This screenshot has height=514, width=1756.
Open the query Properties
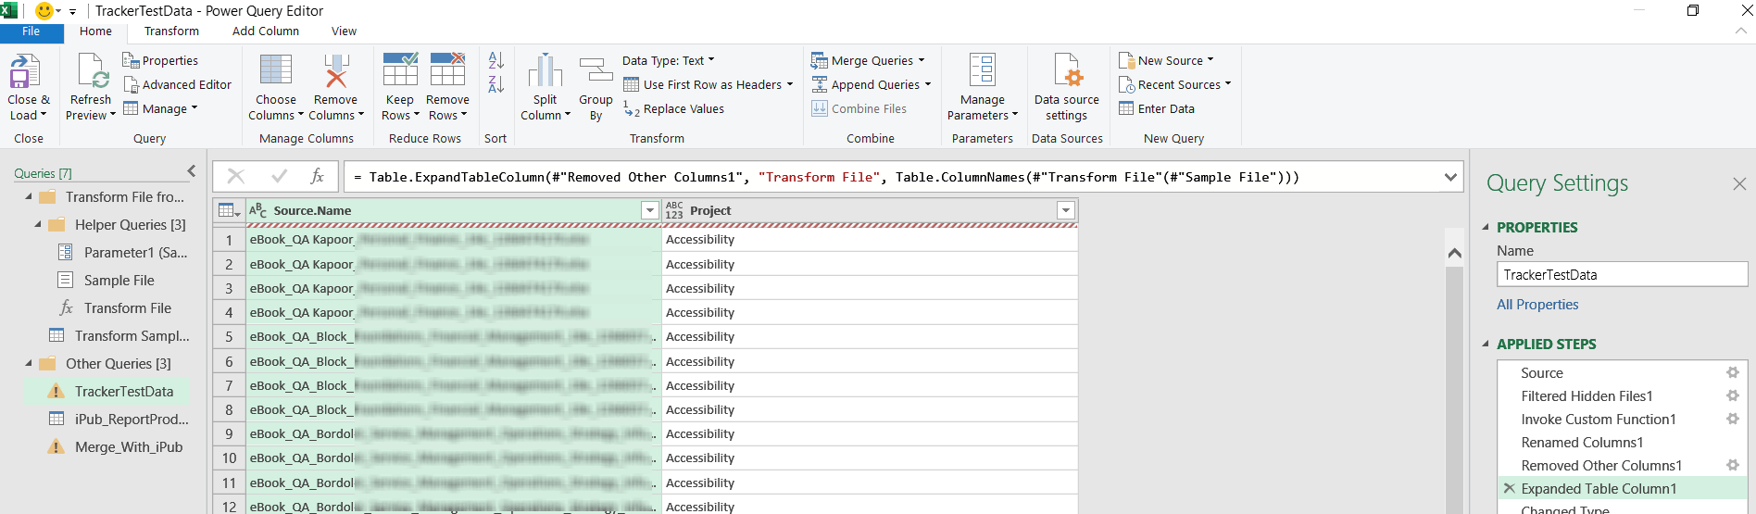pyautogui.click(x=160, y=60)
